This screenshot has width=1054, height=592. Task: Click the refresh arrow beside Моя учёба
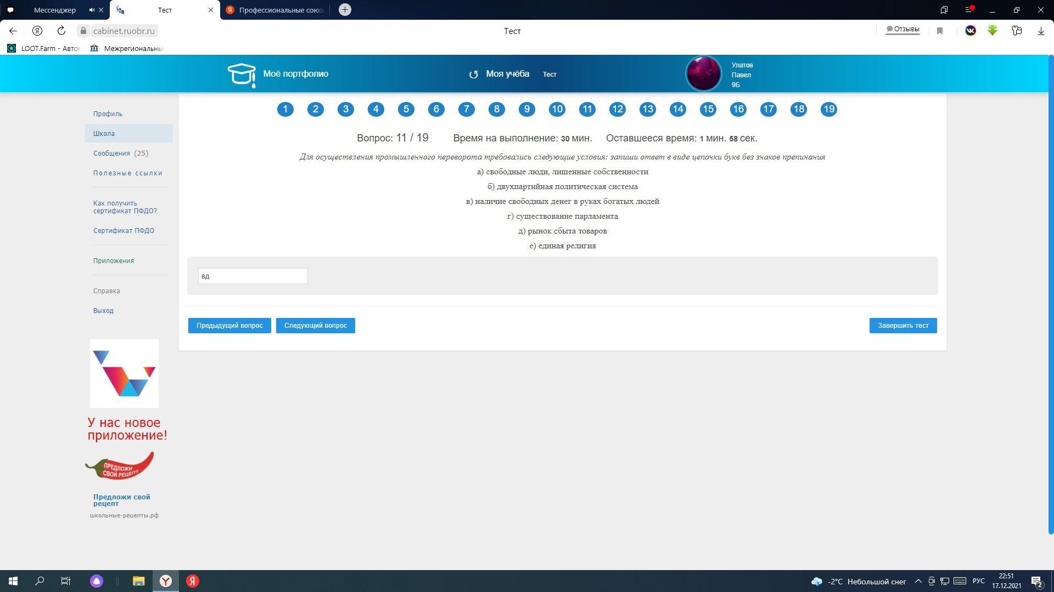(473, 75)
